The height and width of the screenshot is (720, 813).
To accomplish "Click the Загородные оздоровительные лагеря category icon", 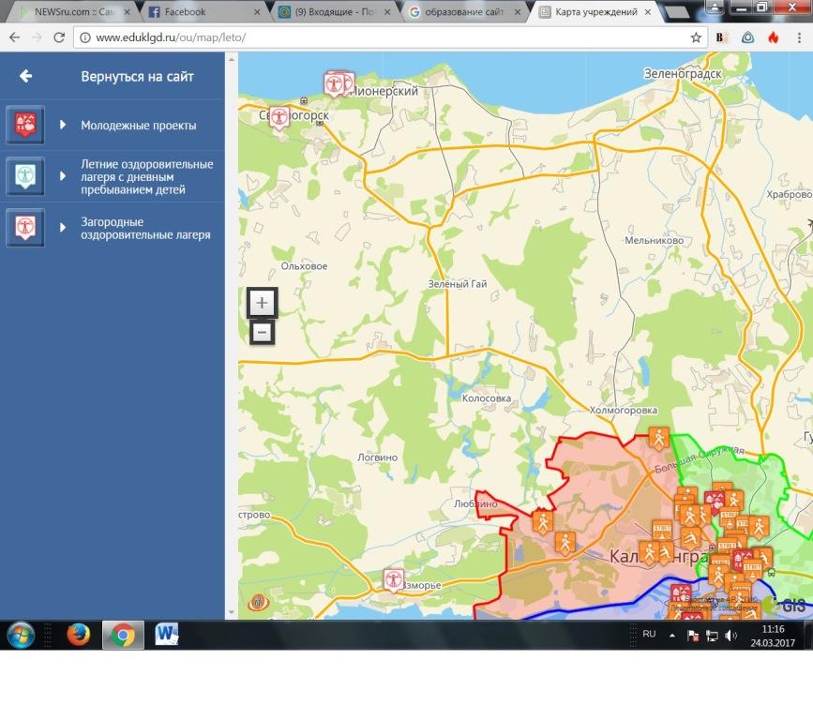I will pyautogui.click(x=24, y=227).
